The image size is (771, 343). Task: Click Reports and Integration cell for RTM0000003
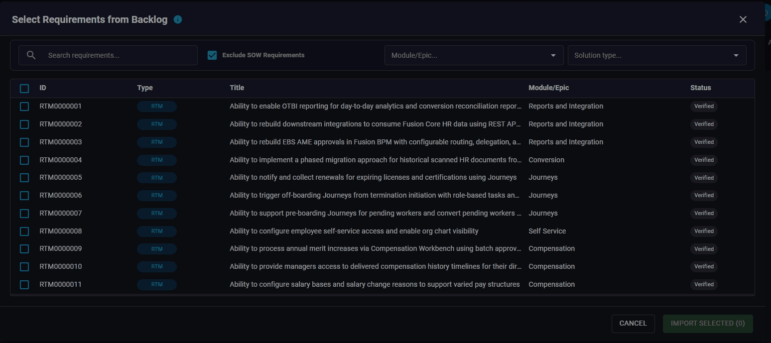[566, 142]
